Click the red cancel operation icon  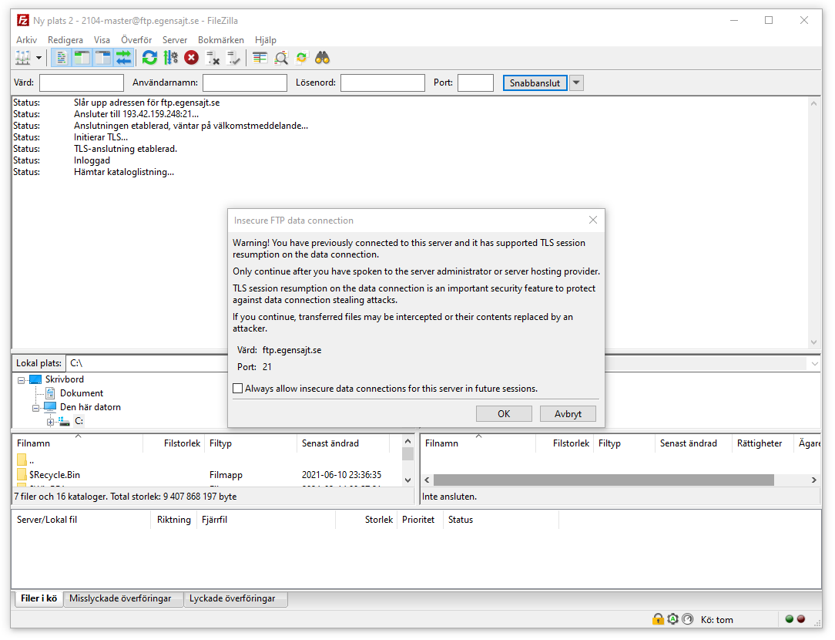click(191, 58)
